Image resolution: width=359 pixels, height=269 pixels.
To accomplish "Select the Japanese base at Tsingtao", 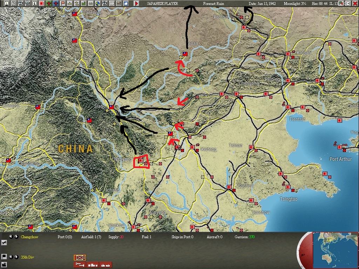I will pos(288,187).
